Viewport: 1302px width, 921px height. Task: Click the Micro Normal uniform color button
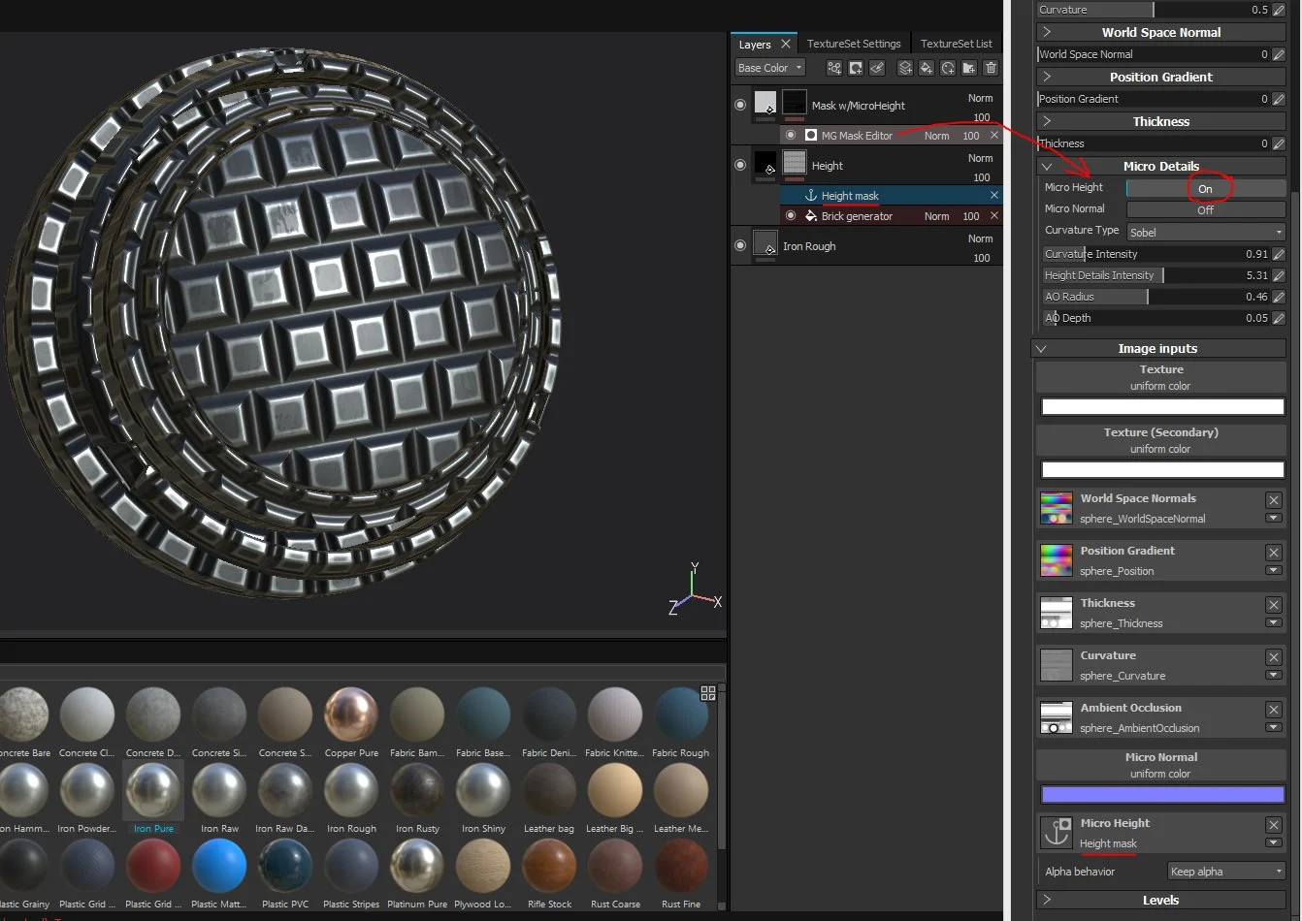[1161, 765]
